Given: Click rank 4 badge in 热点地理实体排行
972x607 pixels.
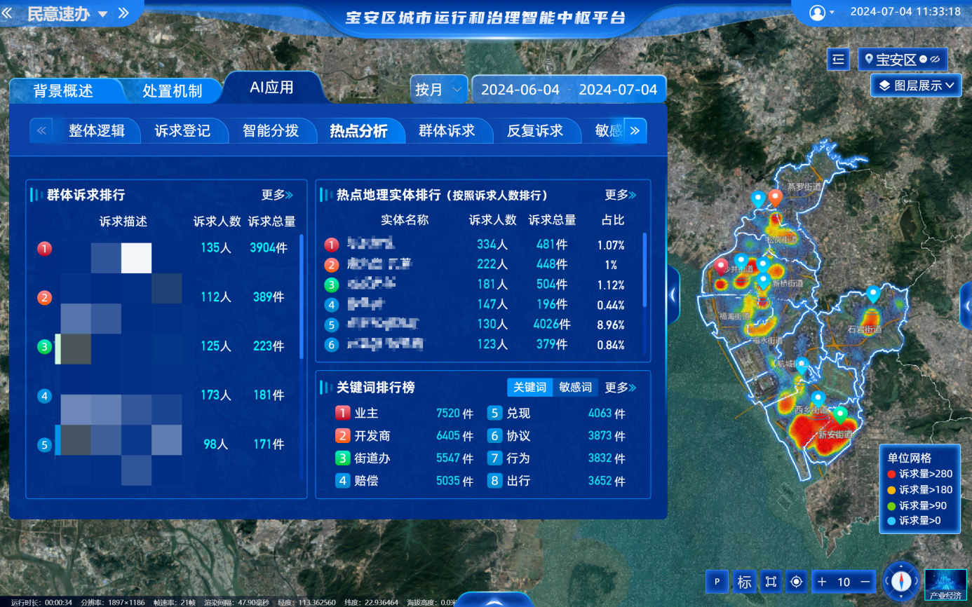Looking at the screenshot, I should (x=332, y=305).
